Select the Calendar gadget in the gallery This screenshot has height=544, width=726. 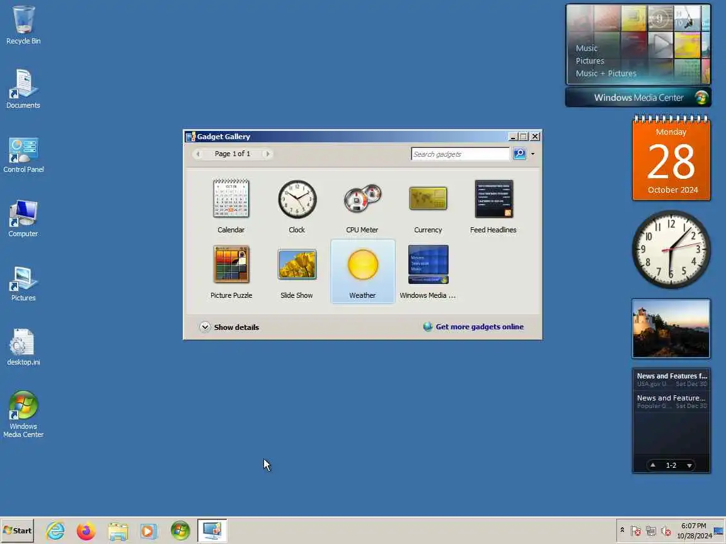(231, 207)
